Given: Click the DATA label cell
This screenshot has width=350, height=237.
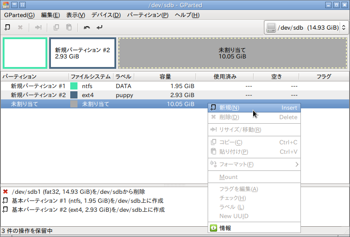Looking at the screenshot, I should [x=123, y=86].
